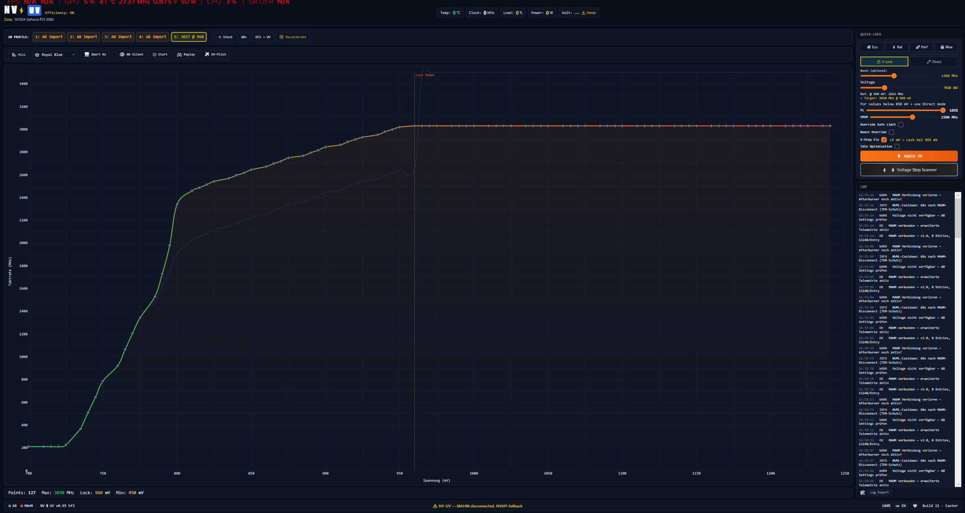Enable Boost Override checkbox
This screenshot has width=965, height=513.
(x=891, y=132)
